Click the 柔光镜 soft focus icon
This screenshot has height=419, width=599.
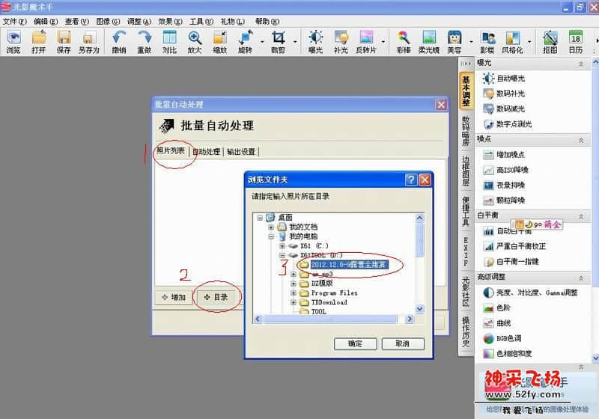429,42
